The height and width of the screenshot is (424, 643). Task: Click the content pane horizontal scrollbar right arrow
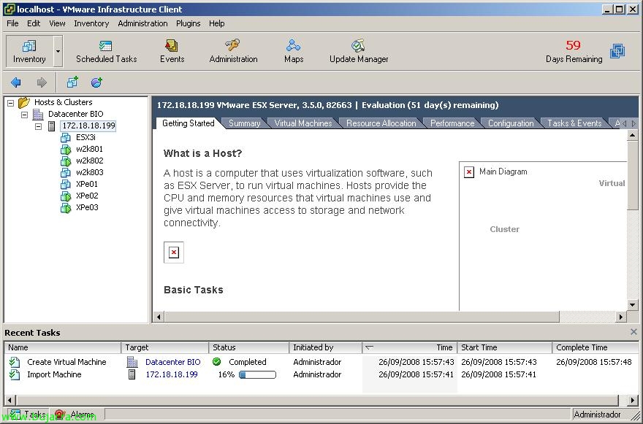tap(621, 317)
